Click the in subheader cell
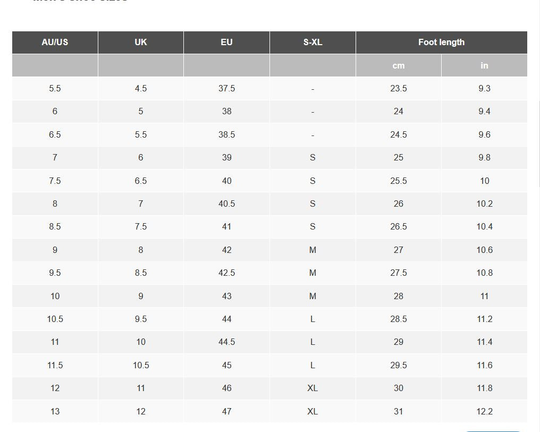This screenshot has height=432, width=540. pyautogui.click(x=484, y=65)
